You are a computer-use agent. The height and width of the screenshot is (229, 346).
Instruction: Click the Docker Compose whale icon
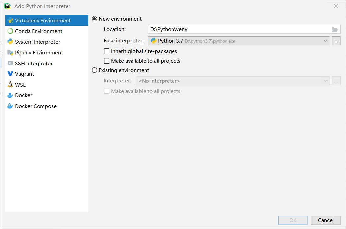click(x=10, y=106)
